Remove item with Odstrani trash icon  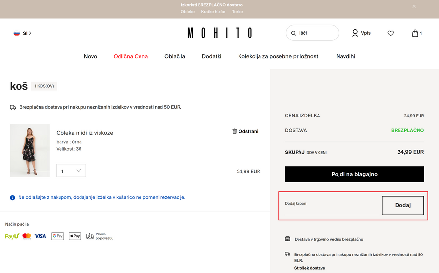coord(235,131)
